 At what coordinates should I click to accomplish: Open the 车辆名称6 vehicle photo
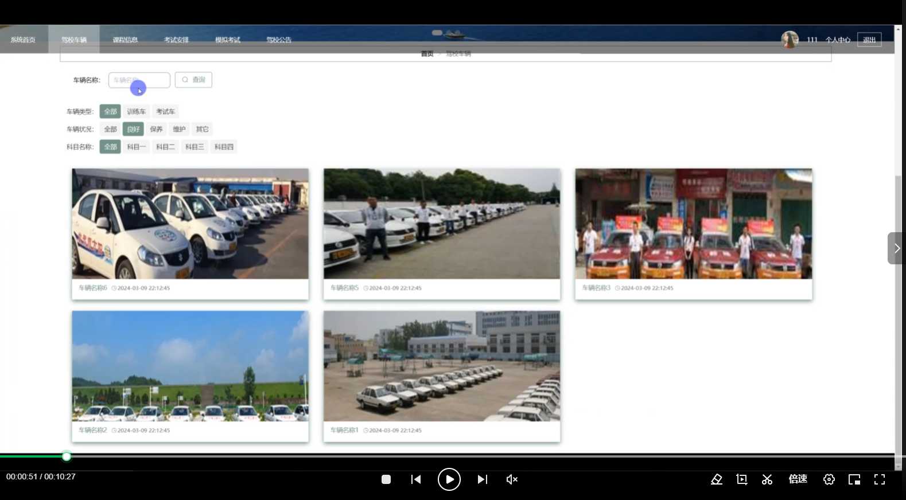coord(190,224)
